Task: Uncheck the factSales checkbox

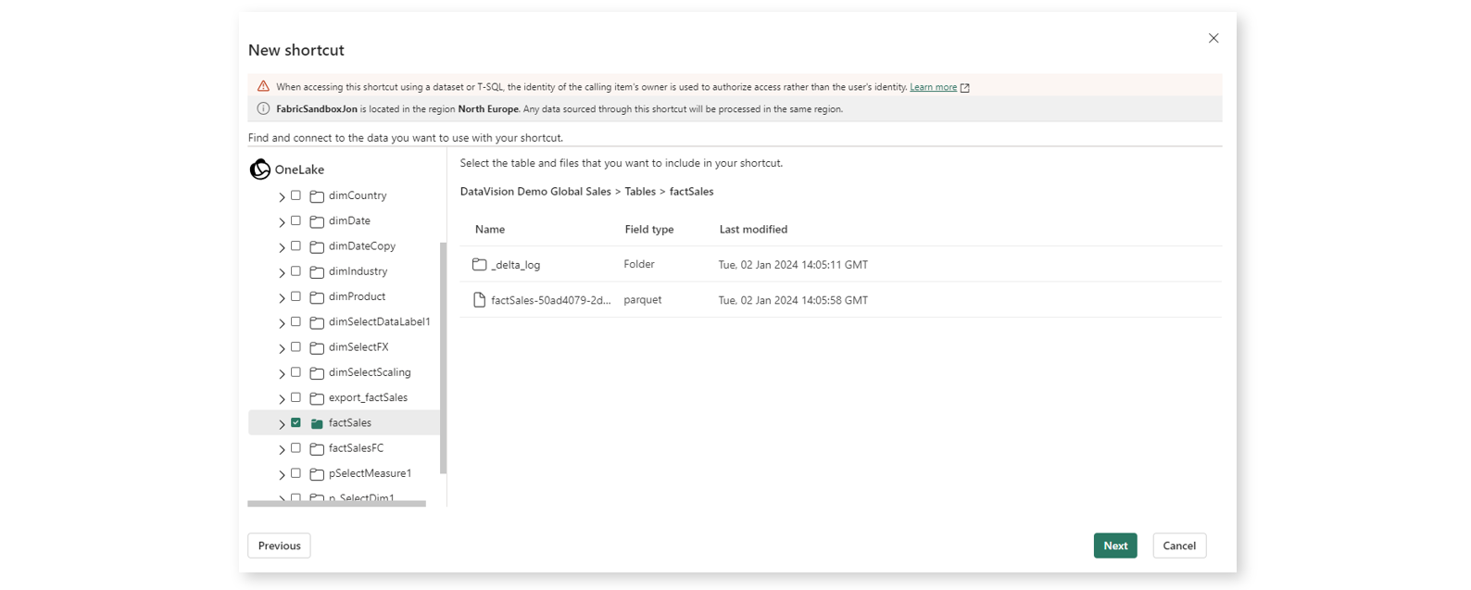Action: (295, 422)
